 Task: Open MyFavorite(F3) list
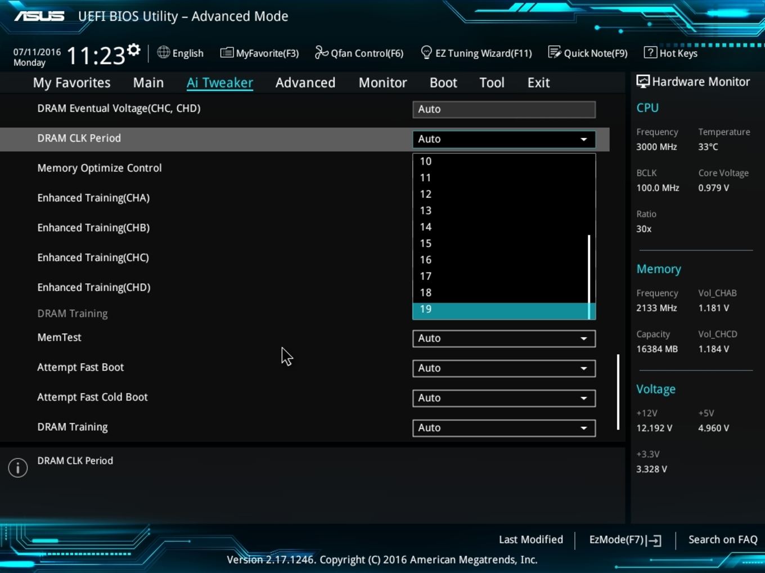click(x=259, y=53)
